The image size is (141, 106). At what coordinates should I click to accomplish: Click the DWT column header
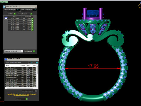click(30, 66)
